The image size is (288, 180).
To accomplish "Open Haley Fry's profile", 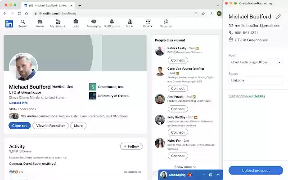I will click(174, 141).
